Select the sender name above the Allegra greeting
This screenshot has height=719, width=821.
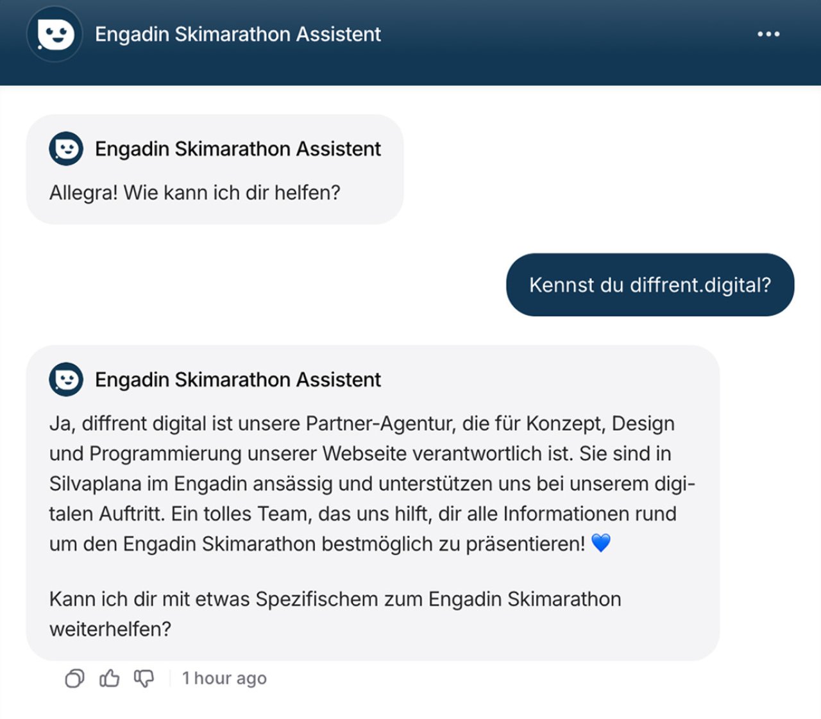point(237,149)
